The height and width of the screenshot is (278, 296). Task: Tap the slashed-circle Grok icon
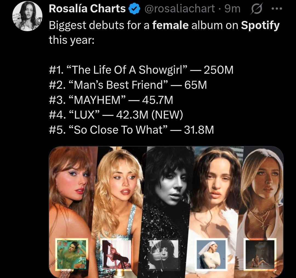point(256,9)
